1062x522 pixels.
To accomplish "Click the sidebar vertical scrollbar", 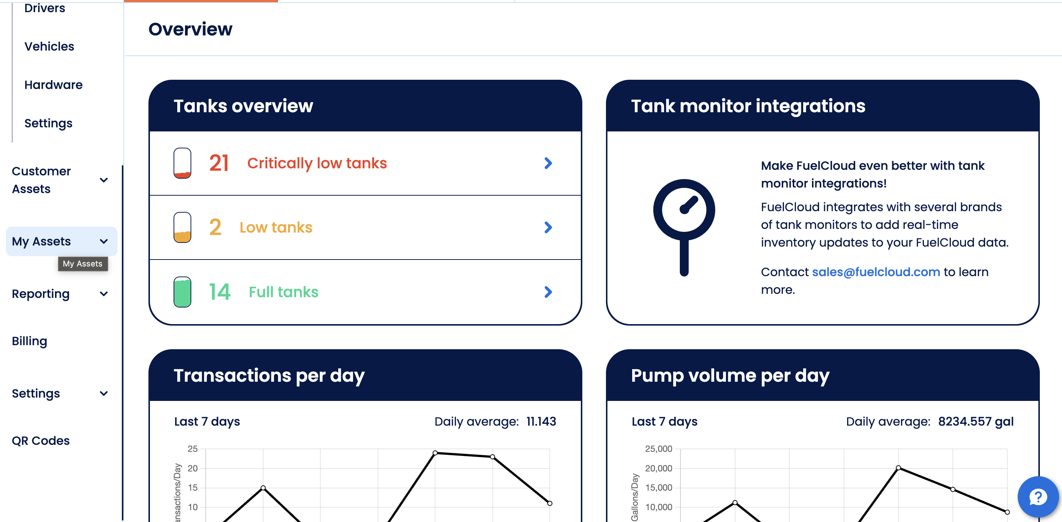I will click(123, 343).
